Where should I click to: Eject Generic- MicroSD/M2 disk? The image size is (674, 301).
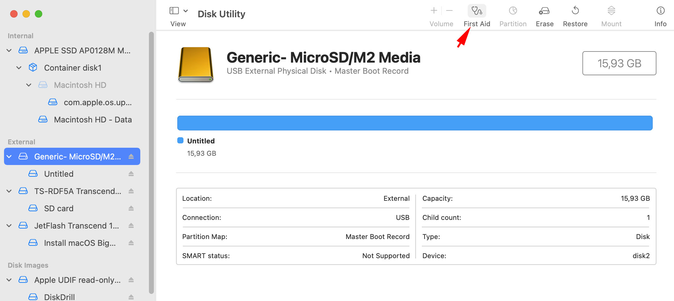tap(131, 156)
